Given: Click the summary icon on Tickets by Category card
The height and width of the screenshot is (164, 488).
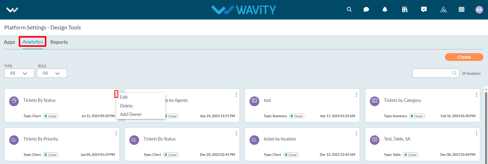Looking at the screenshot, I should point(375,101).
